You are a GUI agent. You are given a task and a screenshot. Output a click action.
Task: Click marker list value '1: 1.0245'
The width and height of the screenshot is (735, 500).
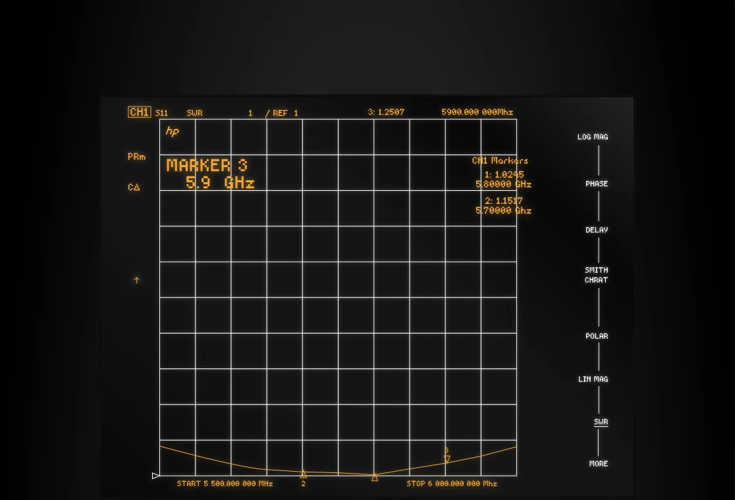tap(504, 174)
